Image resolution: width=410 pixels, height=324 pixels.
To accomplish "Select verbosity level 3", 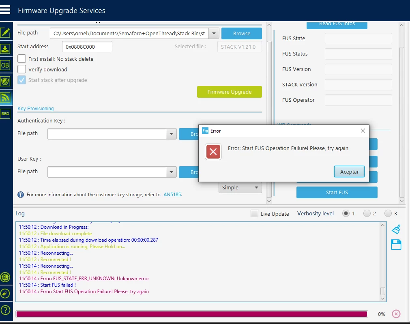I will coord(388,213).
